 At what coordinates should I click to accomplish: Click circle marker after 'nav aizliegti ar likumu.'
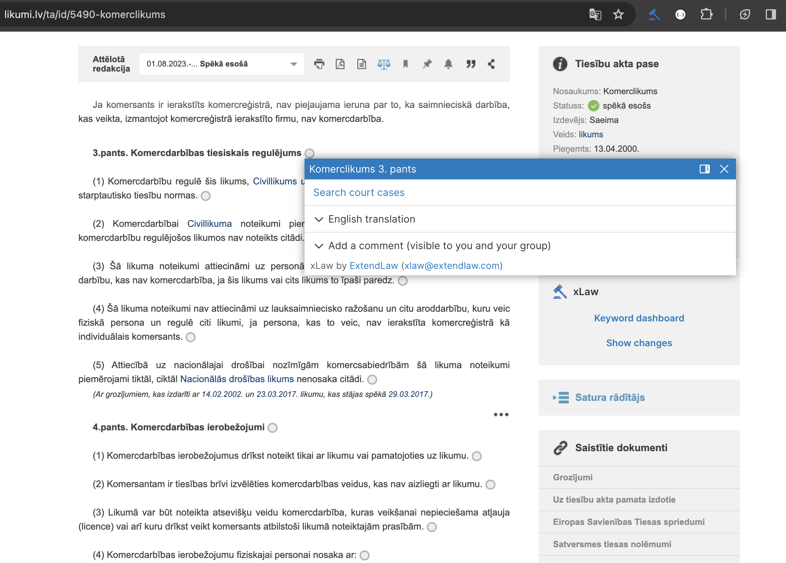(x=490, y=485)
